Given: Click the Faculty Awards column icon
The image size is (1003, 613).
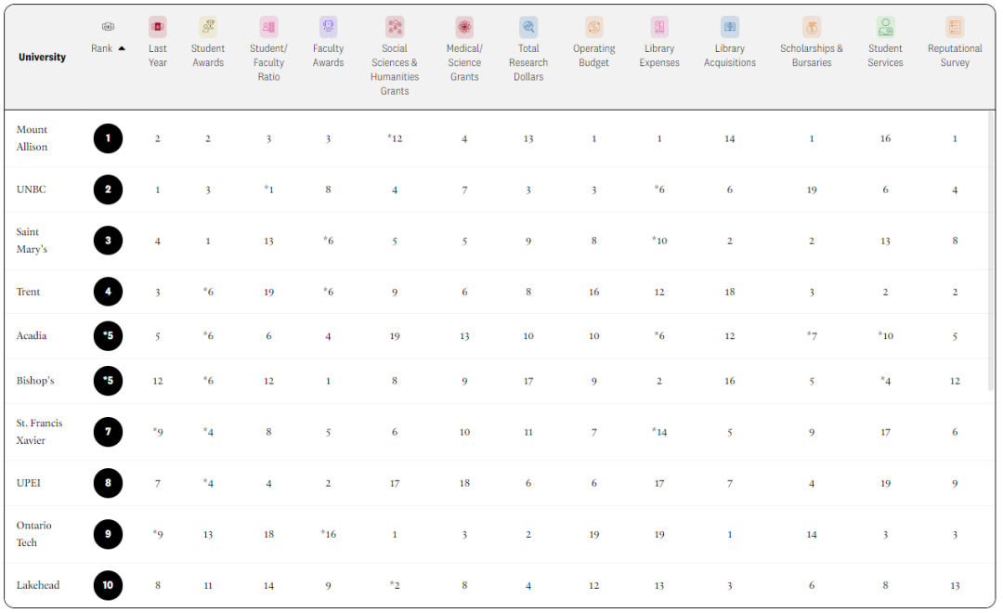Looking at the screenshot, I should (328, 27).
